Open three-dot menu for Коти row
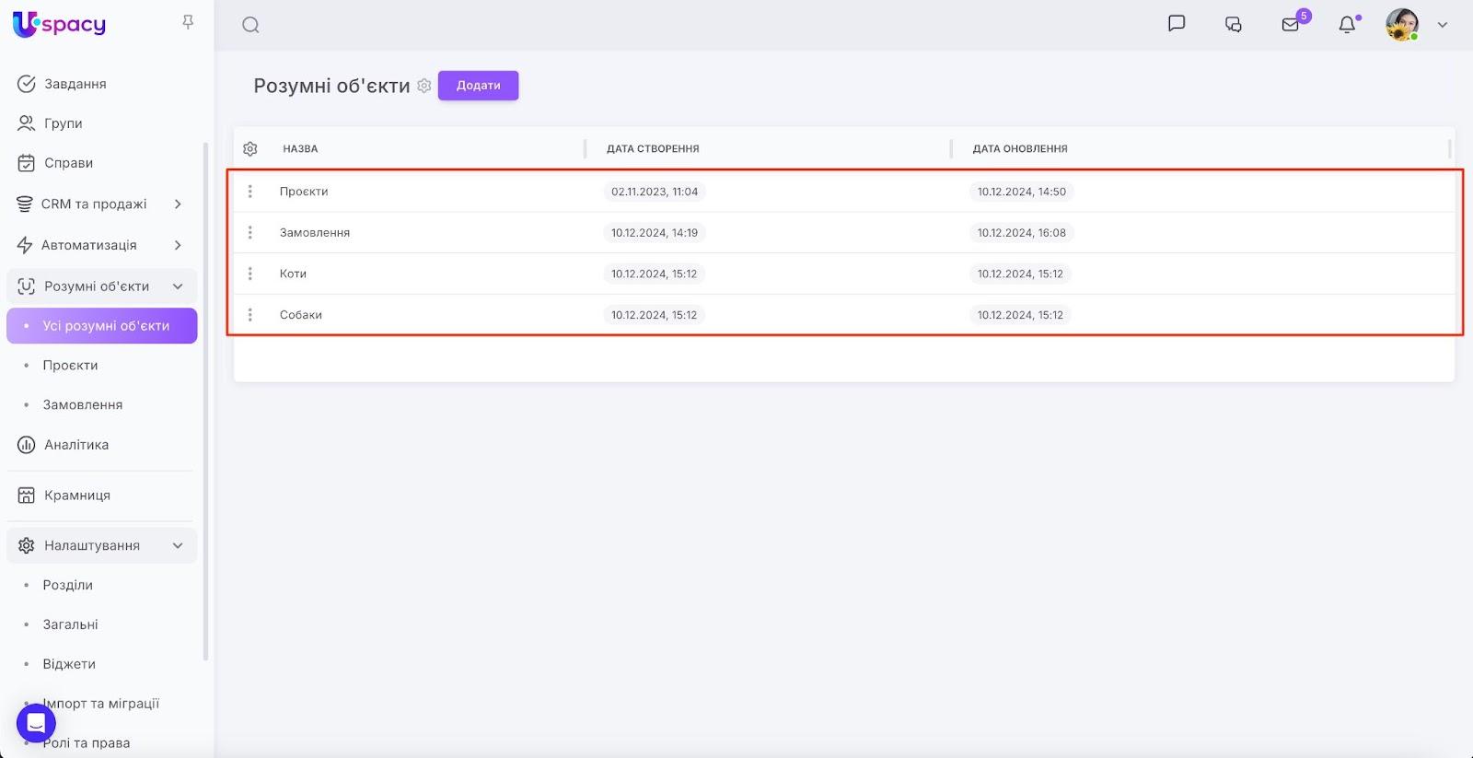This screenshot has width=1473, height=758. 249,274
